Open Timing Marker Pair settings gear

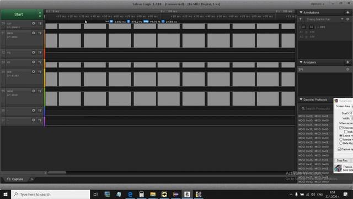pyautogui.click(x=347, y=19)
